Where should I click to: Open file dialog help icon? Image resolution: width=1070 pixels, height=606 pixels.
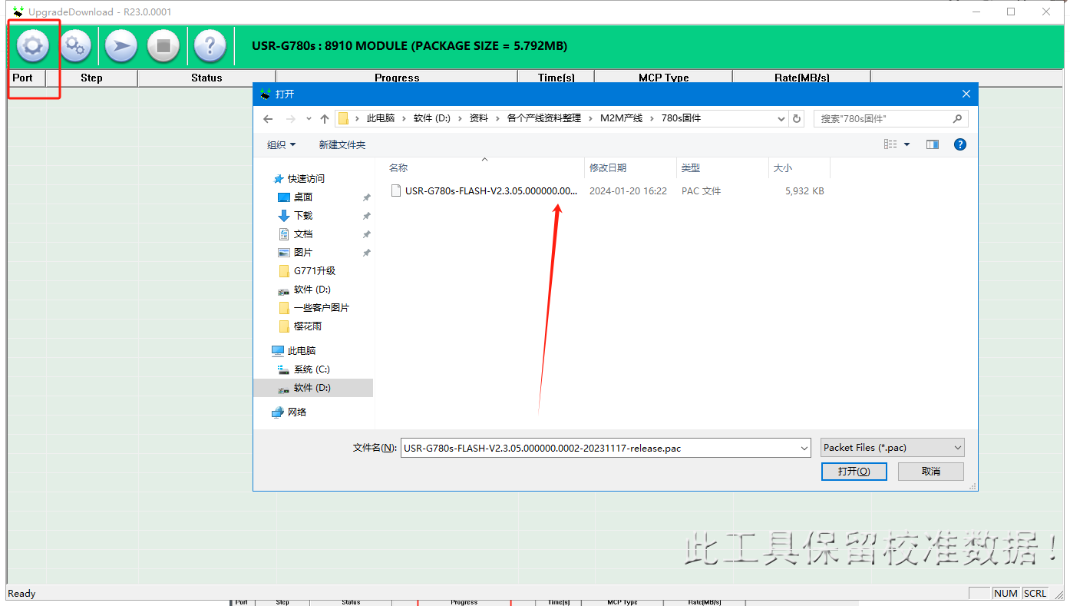tap(959, 144)
